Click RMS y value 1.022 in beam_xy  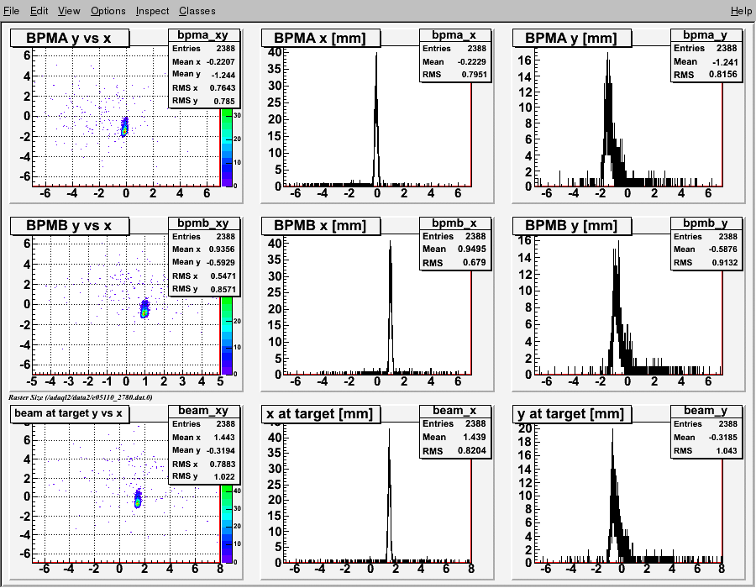click(x=224, y=476)
